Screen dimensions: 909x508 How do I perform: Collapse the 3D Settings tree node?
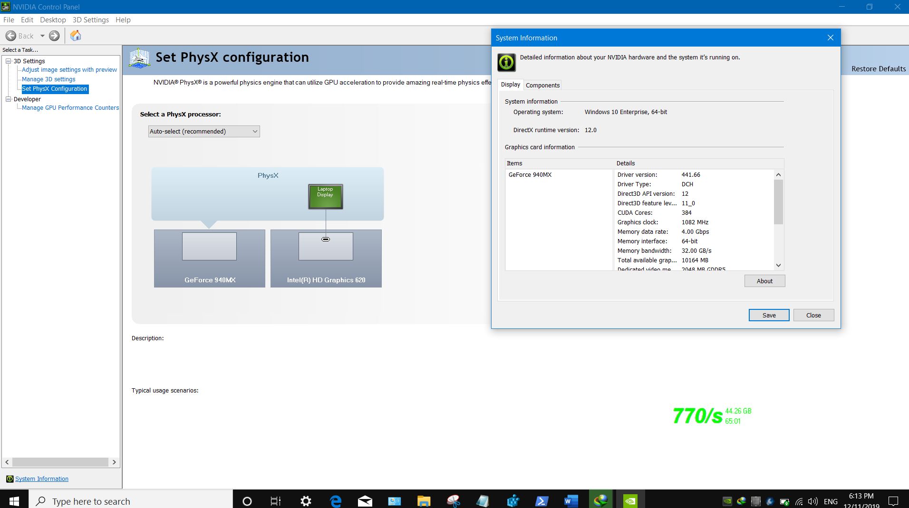coord(9,61)
